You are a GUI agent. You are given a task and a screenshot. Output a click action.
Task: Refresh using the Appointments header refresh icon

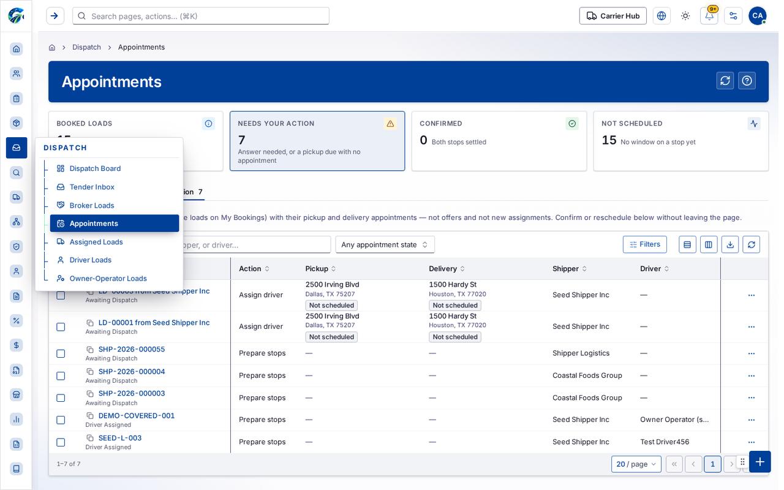point(725,81)
